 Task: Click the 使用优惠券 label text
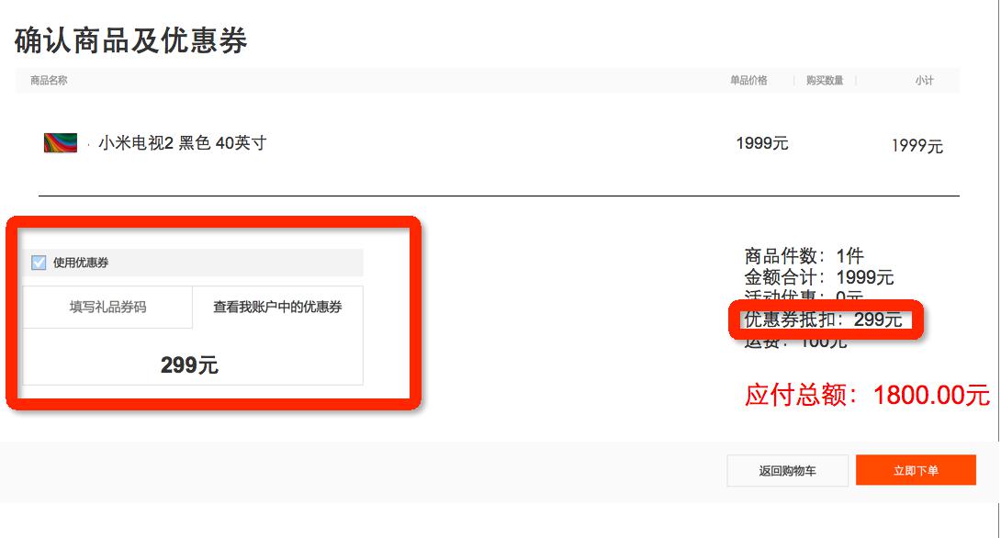81,263
